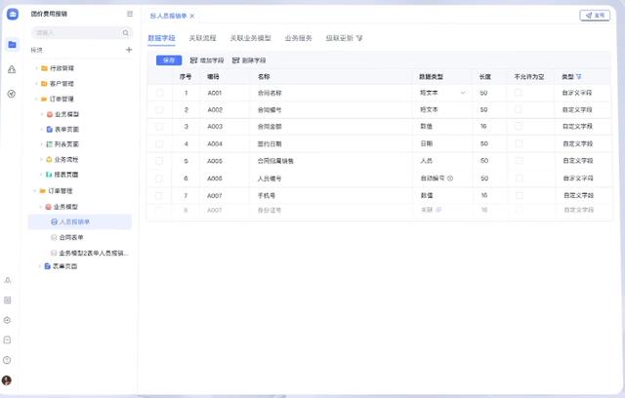Toggle 不允许为空 checkbox for 合同名称
The image size is (625, 398).
[x=519, y=93]
